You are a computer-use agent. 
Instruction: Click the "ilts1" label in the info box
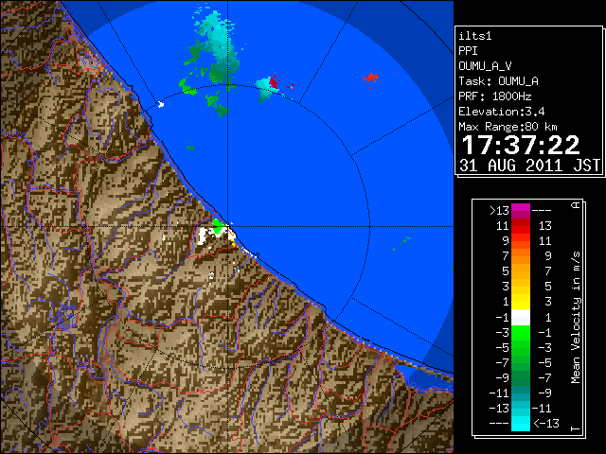coord(475,36)
